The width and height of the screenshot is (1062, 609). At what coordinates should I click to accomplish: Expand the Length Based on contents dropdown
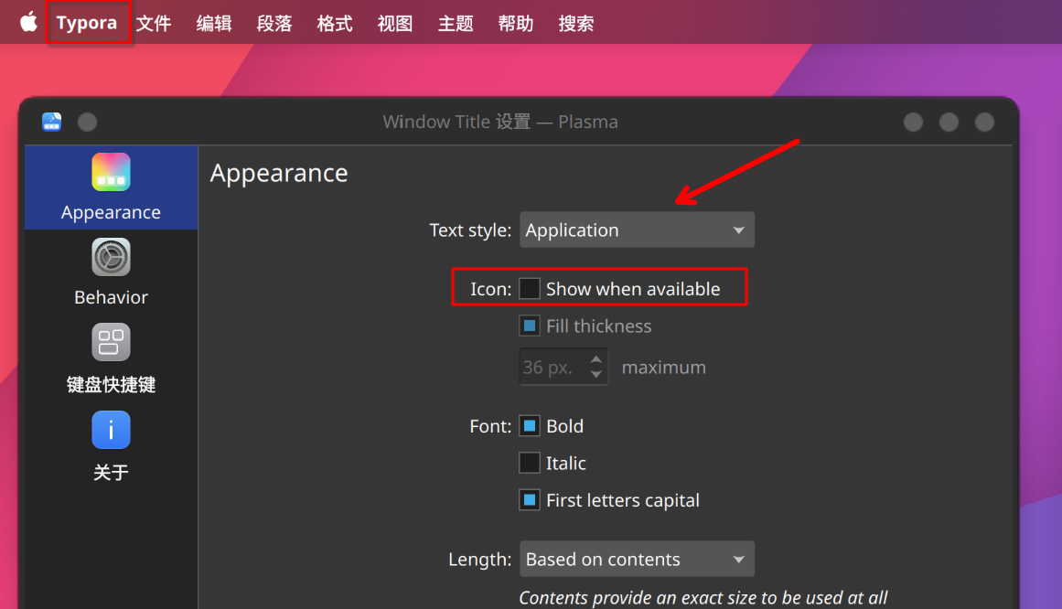(637, 560)
